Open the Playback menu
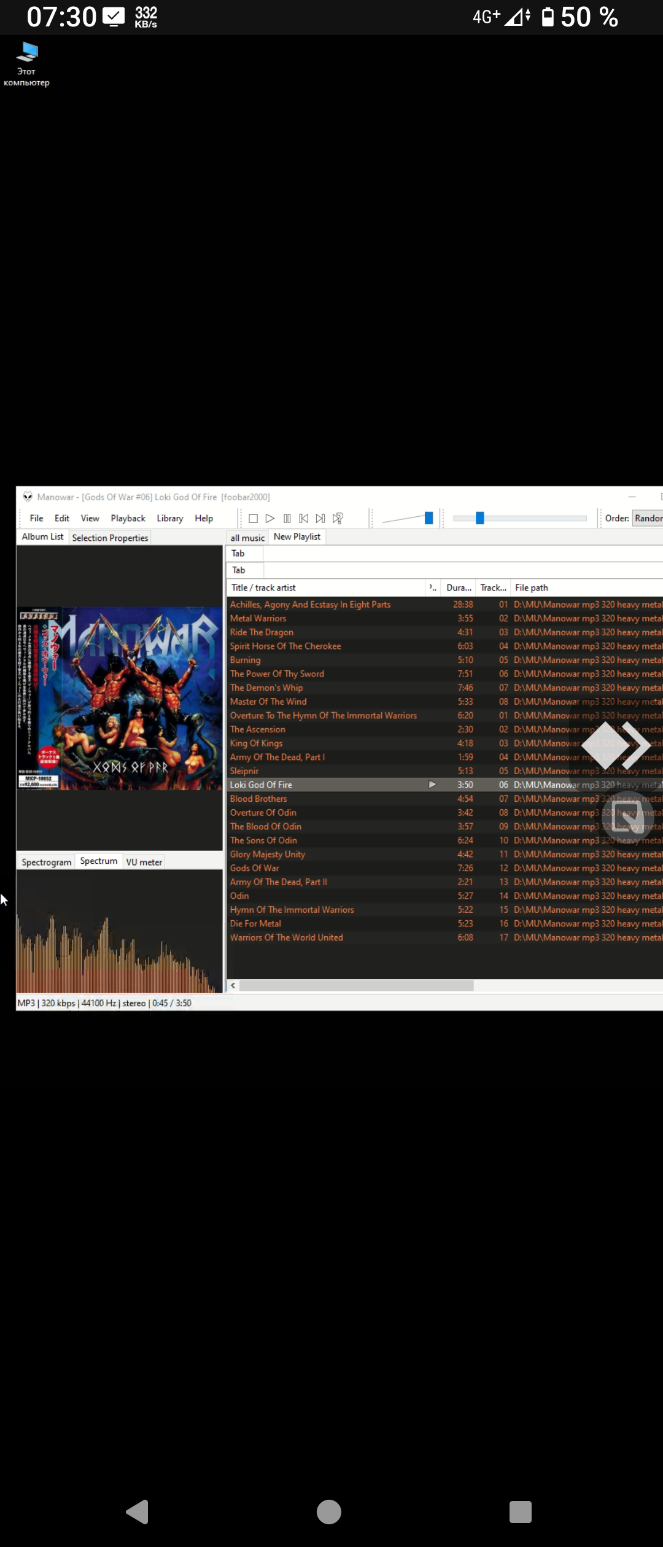 (x=128, y=518)
